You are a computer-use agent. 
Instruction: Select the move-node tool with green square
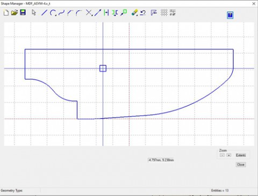click(x=124, y=13)
